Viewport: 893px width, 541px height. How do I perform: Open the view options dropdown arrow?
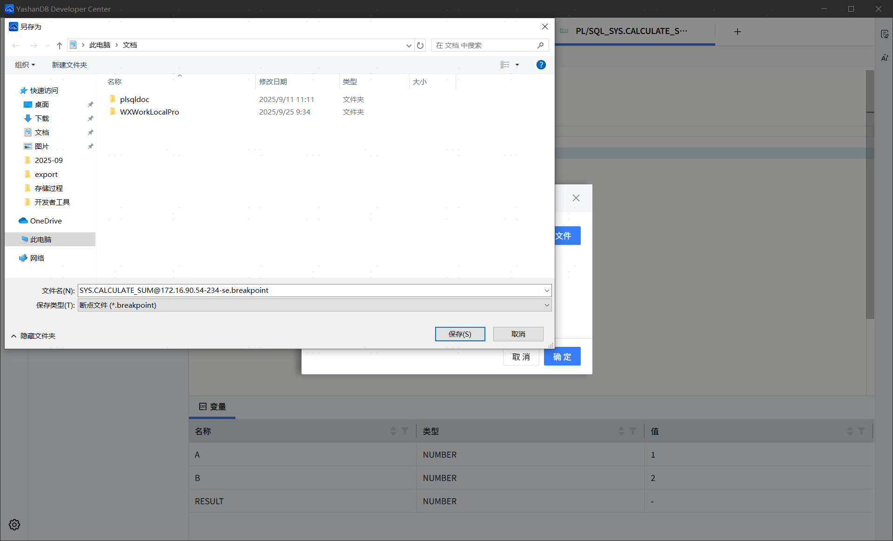(x=517, y=65)
